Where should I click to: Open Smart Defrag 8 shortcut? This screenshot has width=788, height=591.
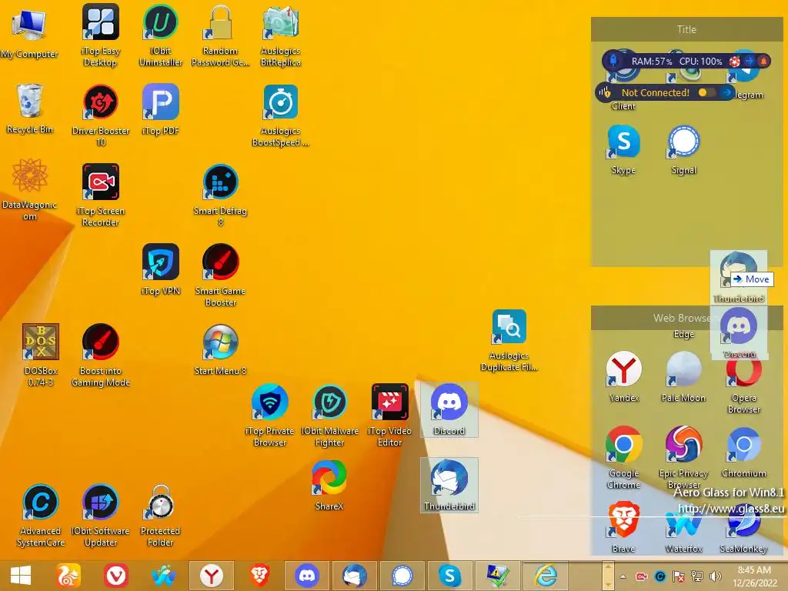pyautogui.click(x=220, y=195)
